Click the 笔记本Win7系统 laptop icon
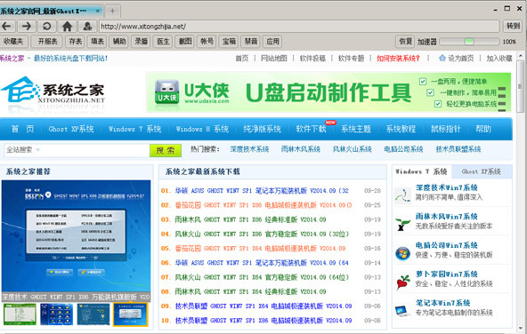Image resolution: width=527 pixels, height=334 pixels. click(x=402, y=311)
